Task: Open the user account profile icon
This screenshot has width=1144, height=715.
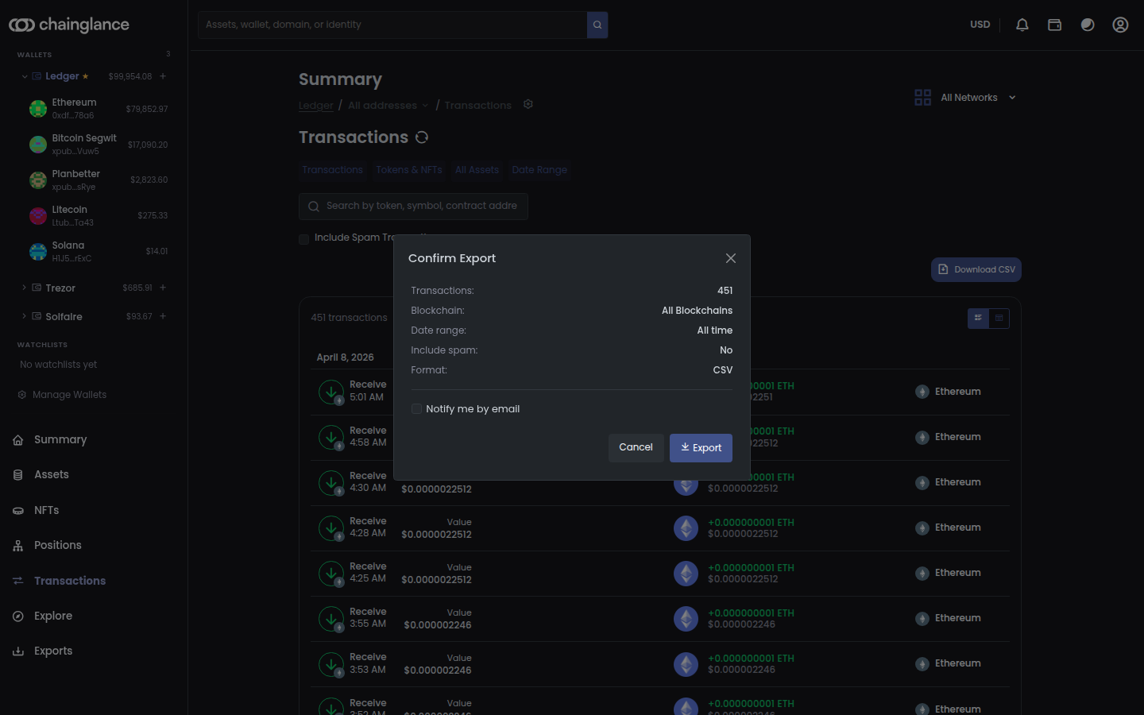Action: [1120, 25]
